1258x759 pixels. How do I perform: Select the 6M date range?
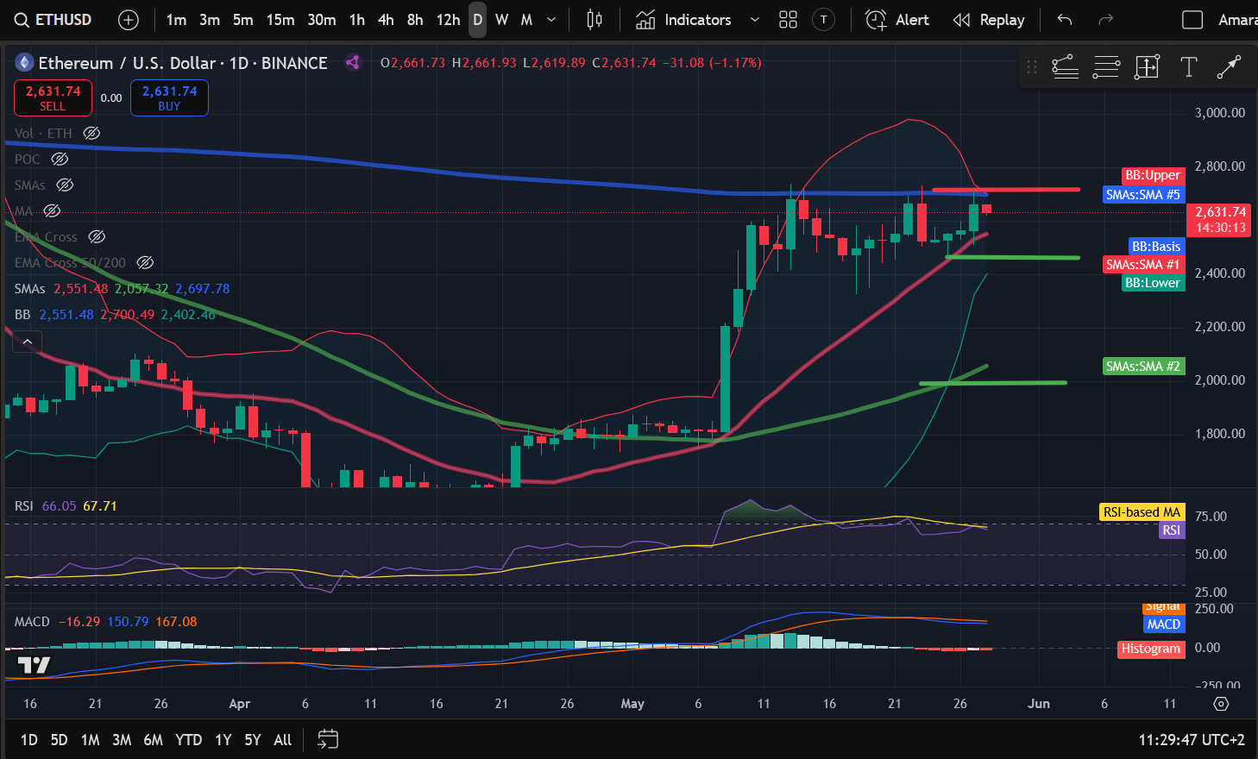pos(153,739)
